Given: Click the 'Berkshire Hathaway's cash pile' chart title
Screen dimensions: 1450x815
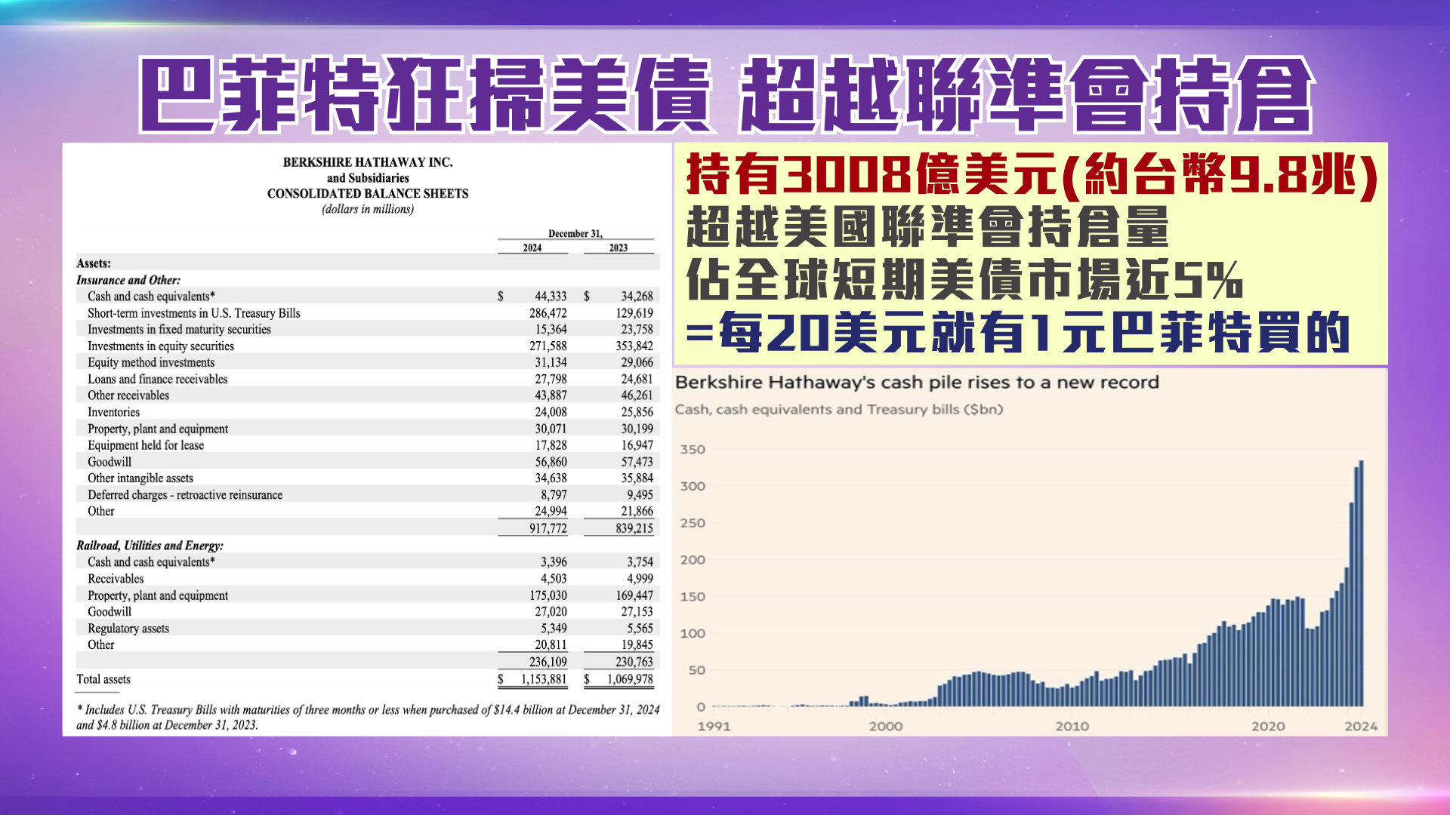Looking at the screenshot, I should [x=916, y=383].
